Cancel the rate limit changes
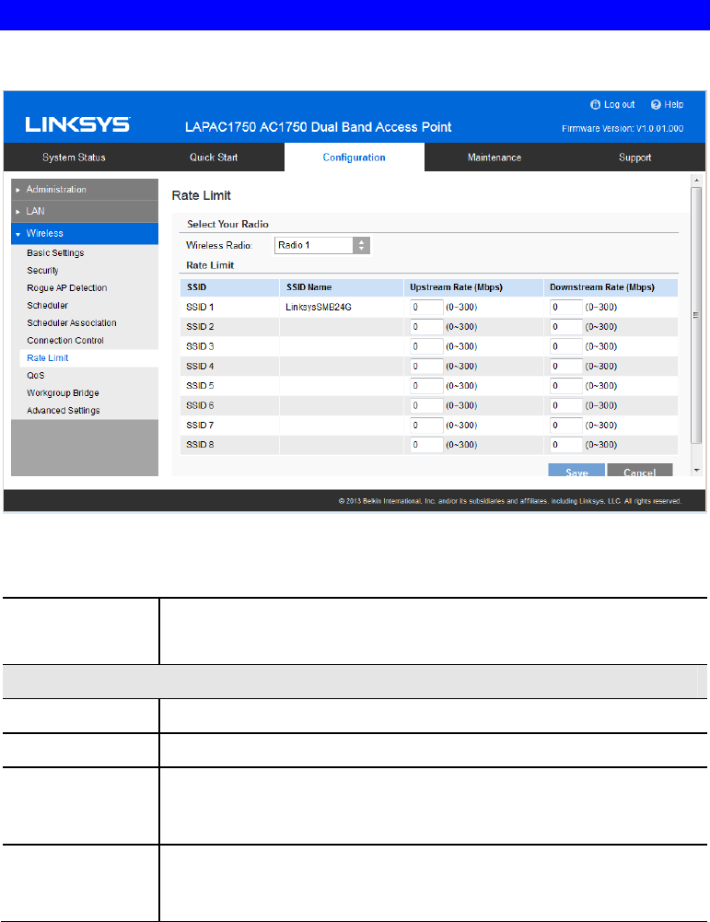Image resolution: width=710 pixels, height=922 pixels. 639,471
